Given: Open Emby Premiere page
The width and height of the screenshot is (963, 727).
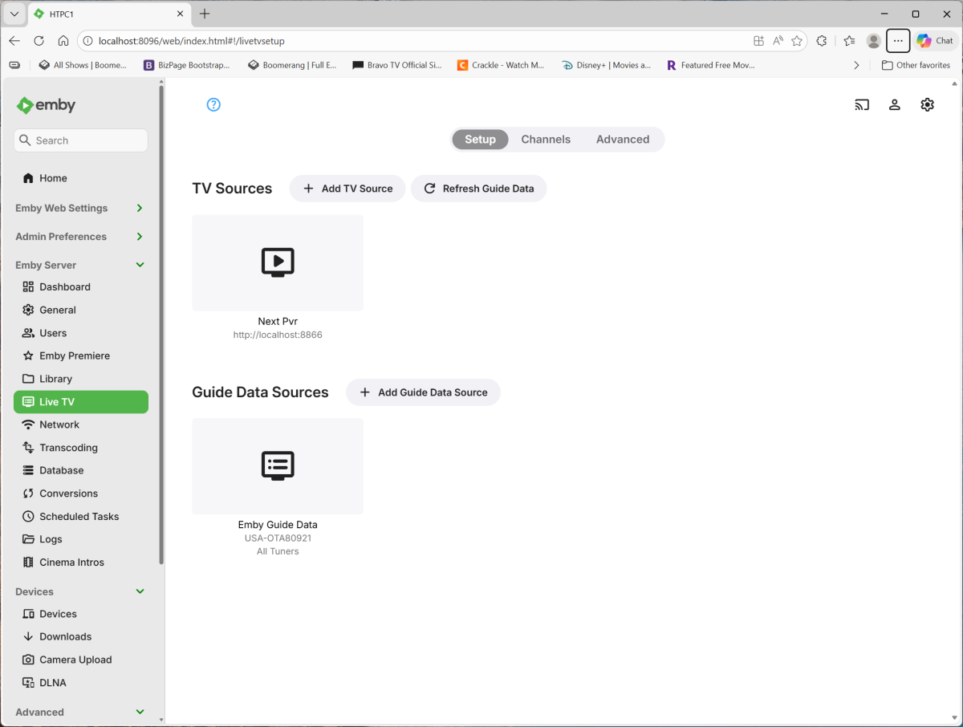Looking at the screenshot, I should pos(81,355).
